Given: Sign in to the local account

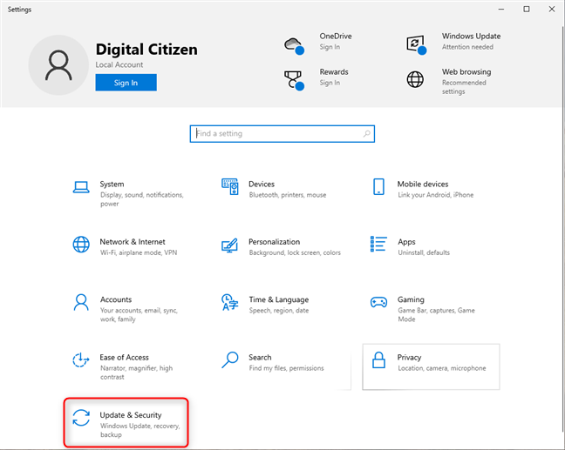Looking at the screenshot, I should click(x=126, y=83).
